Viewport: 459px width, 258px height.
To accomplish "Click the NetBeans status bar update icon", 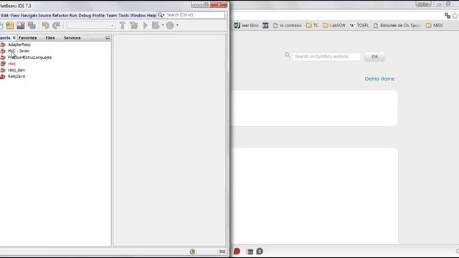I will [192, 252].
